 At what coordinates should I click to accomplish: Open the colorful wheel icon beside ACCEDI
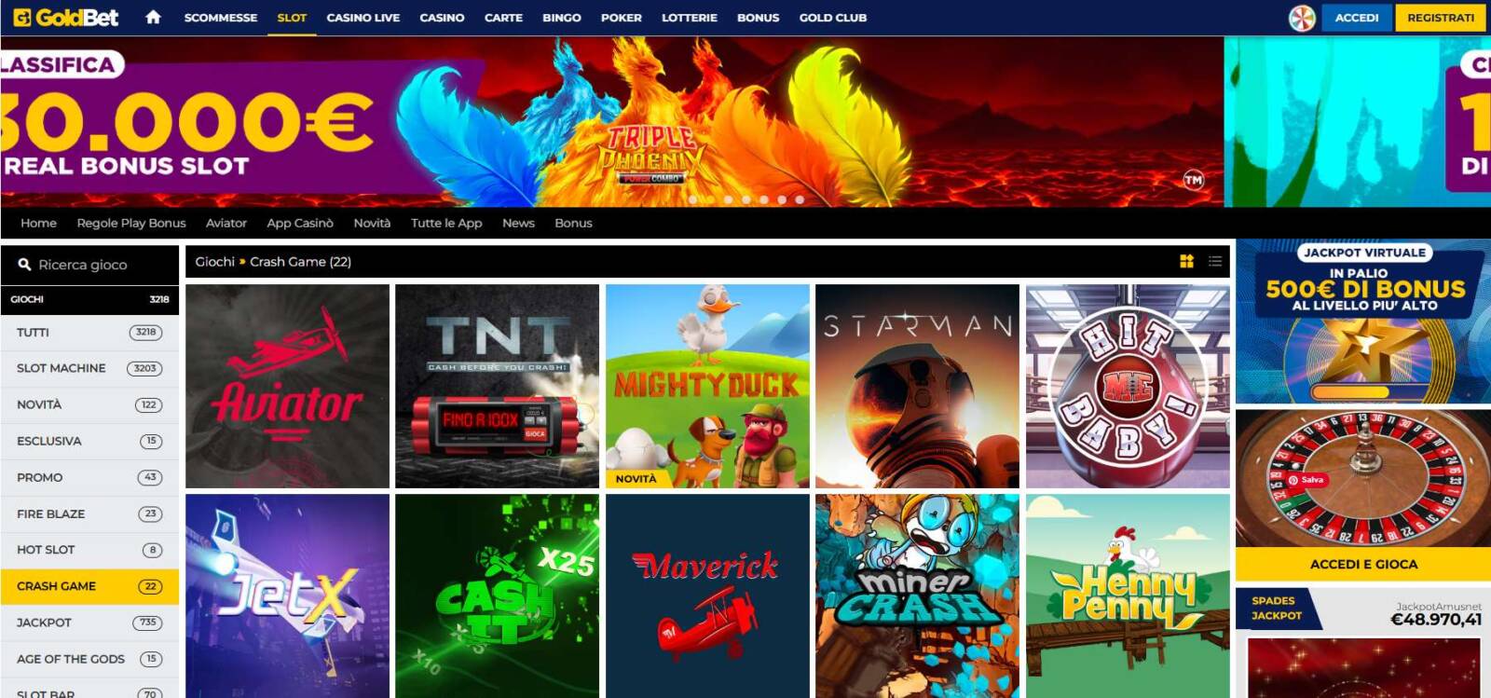click(1302, 18)
